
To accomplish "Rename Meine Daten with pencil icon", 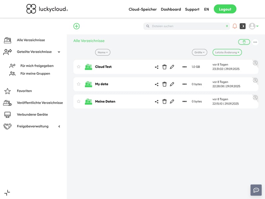I will [x=172, y=101].
